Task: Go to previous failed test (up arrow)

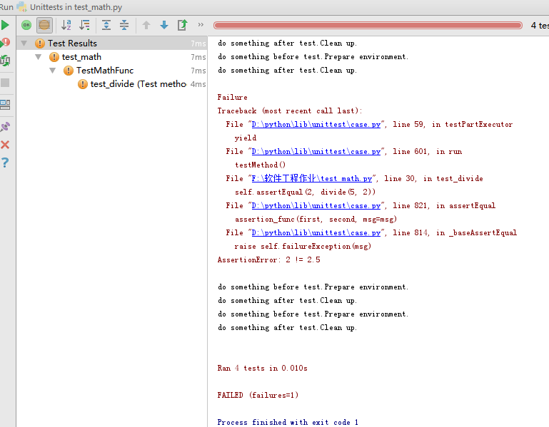Action: (x=146, y=25)
